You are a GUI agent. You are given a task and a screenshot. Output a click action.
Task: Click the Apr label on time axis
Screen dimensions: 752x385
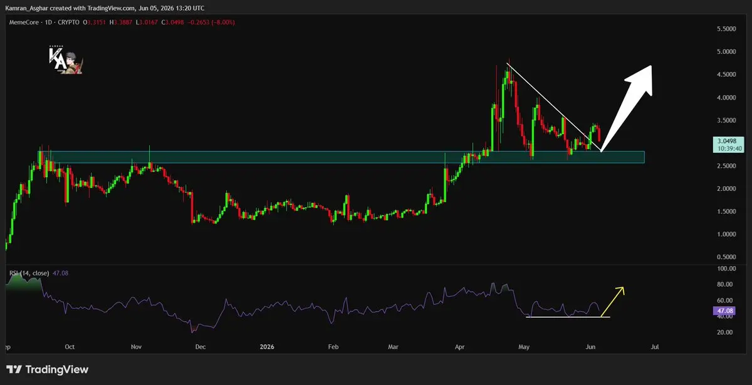tap(460, 347)
